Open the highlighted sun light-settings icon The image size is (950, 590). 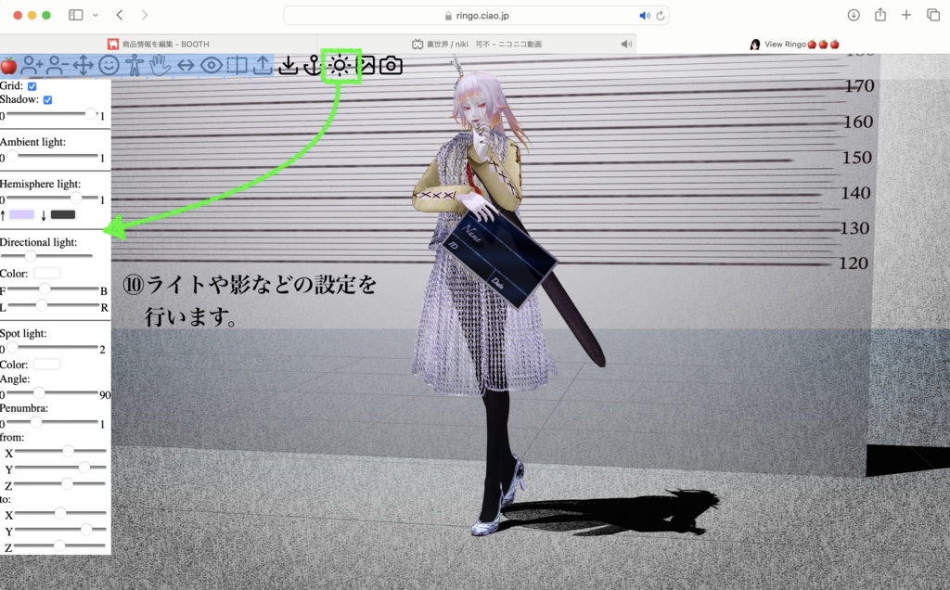pos(339,65)
